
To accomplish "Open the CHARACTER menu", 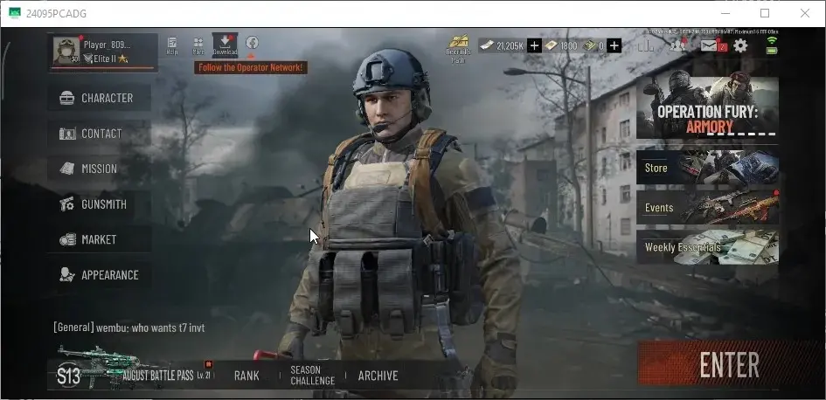I will pyautogui.click(x=99, y=98).
